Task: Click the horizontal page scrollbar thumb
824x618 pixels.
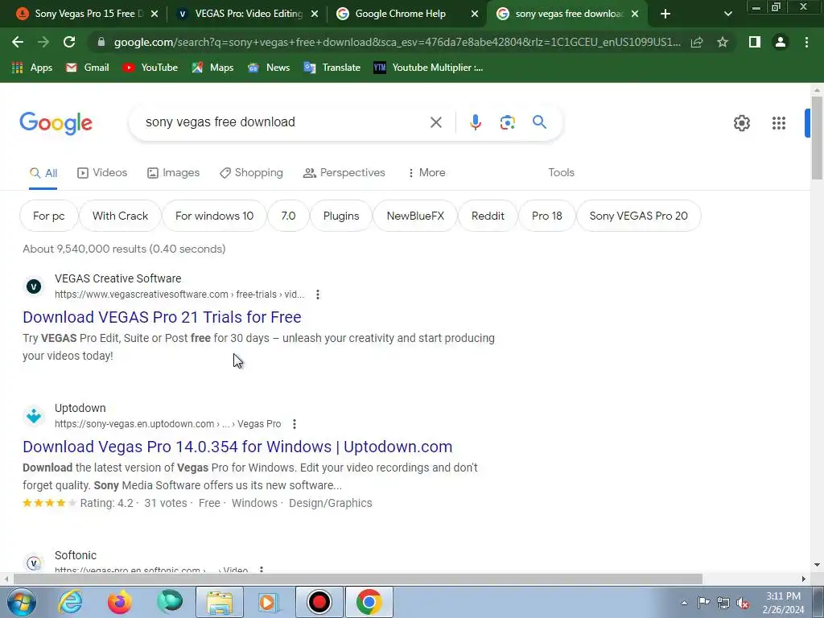Action: (x=358, y=579)
